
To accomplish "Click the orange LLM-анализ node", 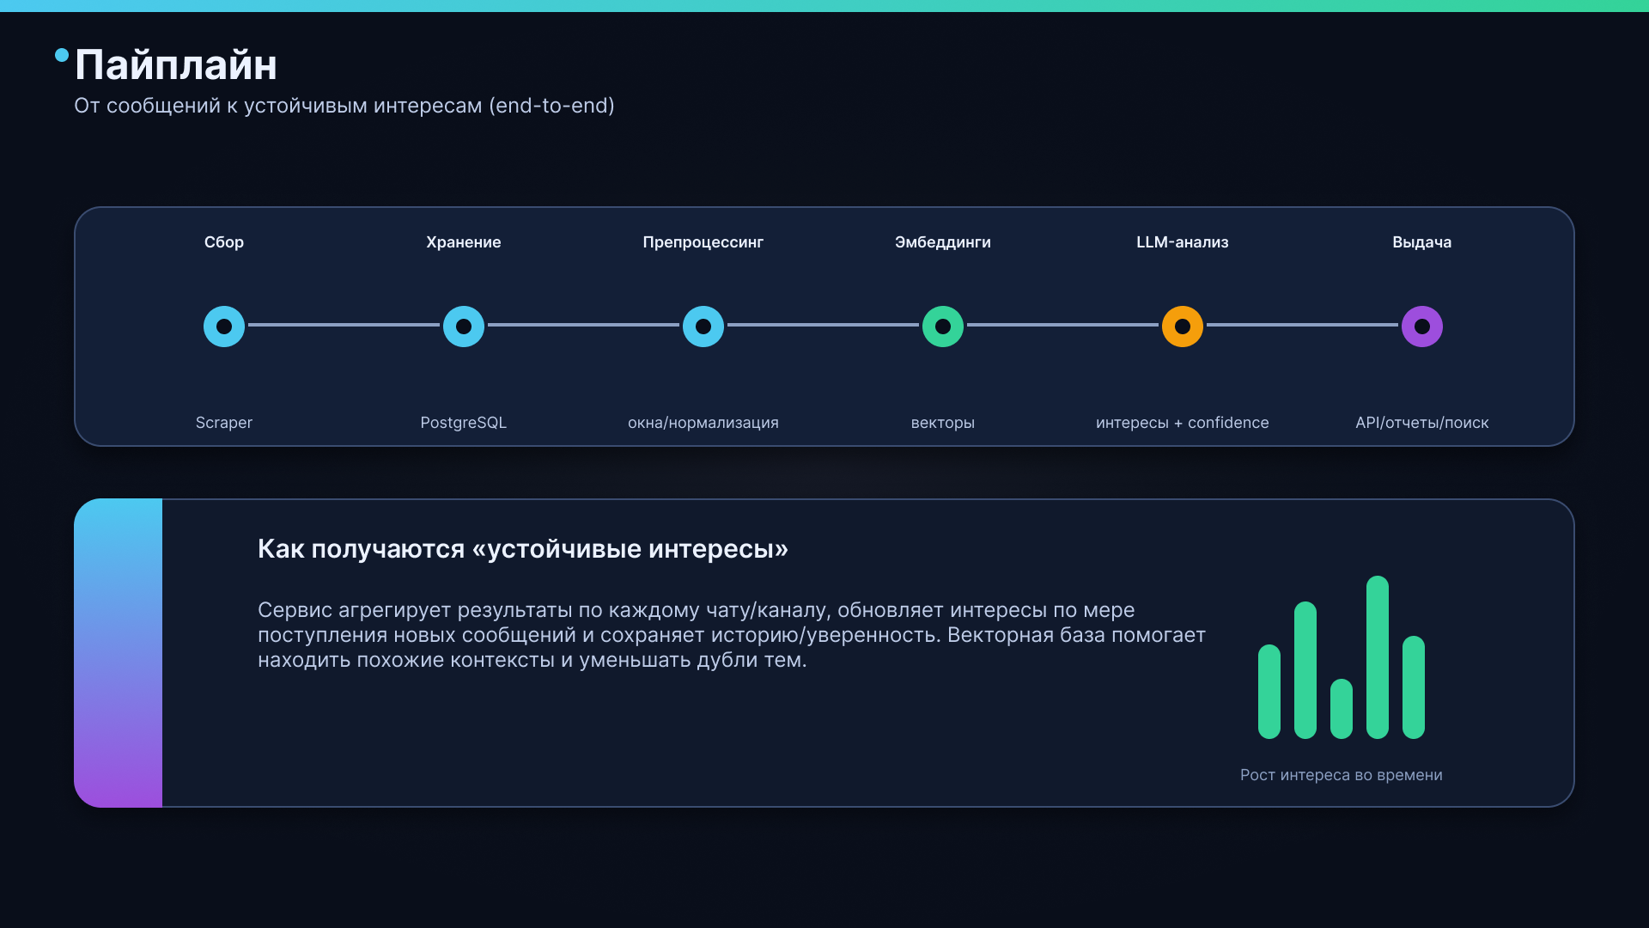I will (1183, 327).
